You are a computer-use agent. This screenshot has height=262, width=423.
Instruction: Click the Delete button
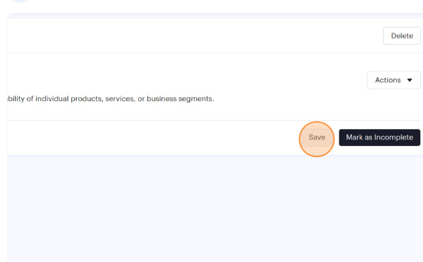[401, 35]
